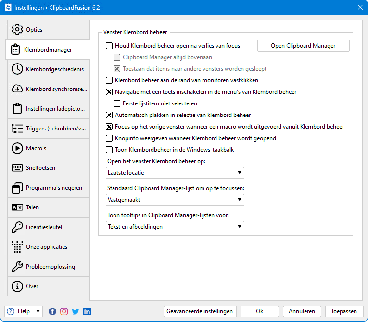
Task: Open the Facebook link icon
Action: tap(52, 311)
